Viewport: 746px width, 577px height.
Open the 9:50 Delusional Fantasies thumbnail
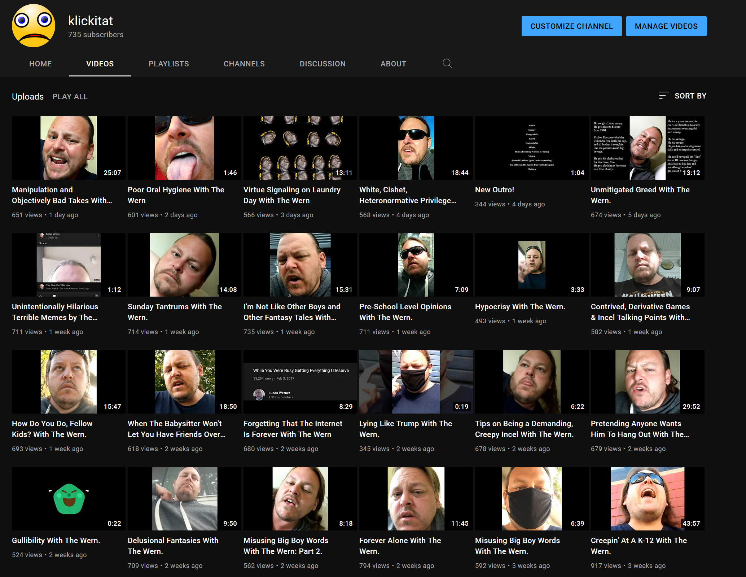pyautogui.click(x=184, y=499)
